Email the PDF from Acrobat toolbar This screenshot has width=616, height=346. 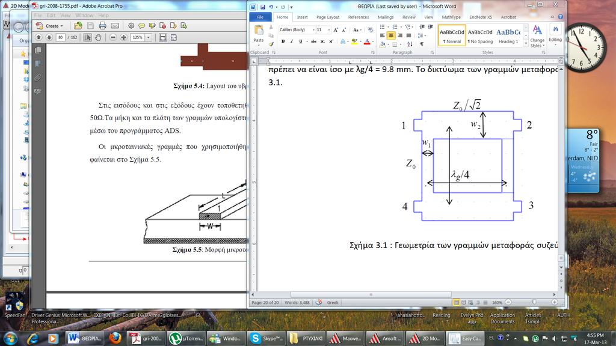point(115,25)
